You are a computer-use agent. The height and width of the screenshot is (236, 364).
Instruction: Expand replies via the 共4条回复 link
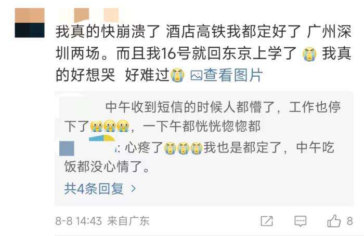(94, 188)
